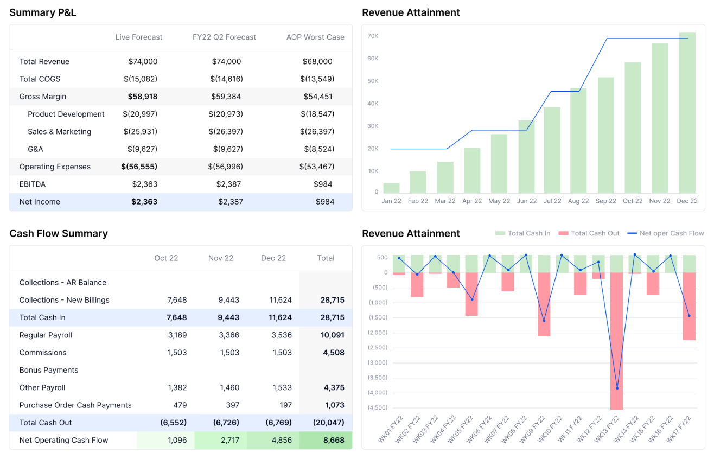Click the Bonus Payments row label
The image size is (714, 459).
click(49, 370)
